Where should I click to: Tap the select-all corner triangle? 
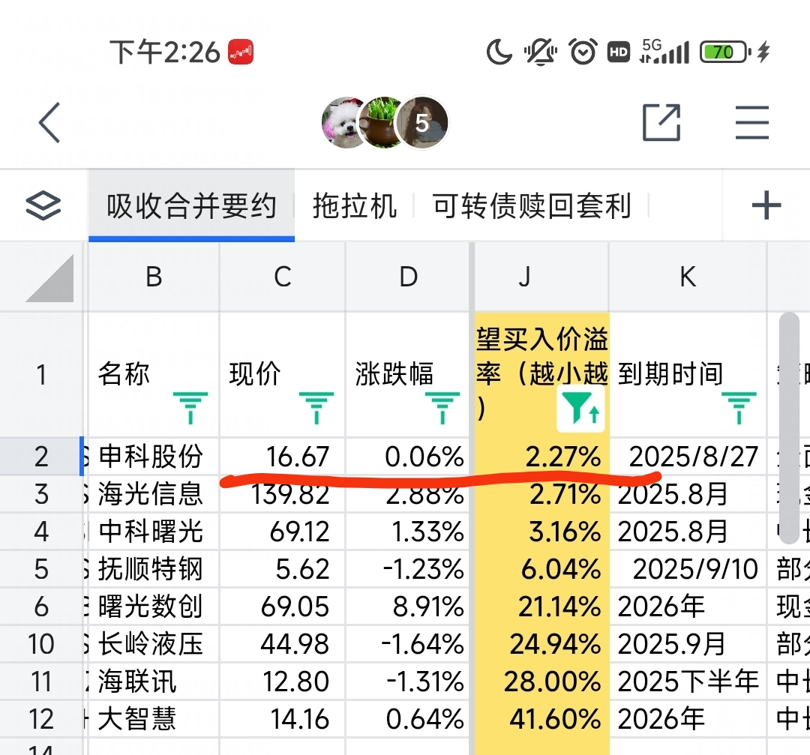coord(49,278)
